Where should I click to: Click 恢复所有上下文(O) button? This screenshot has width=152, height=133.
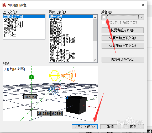(123, 46)
